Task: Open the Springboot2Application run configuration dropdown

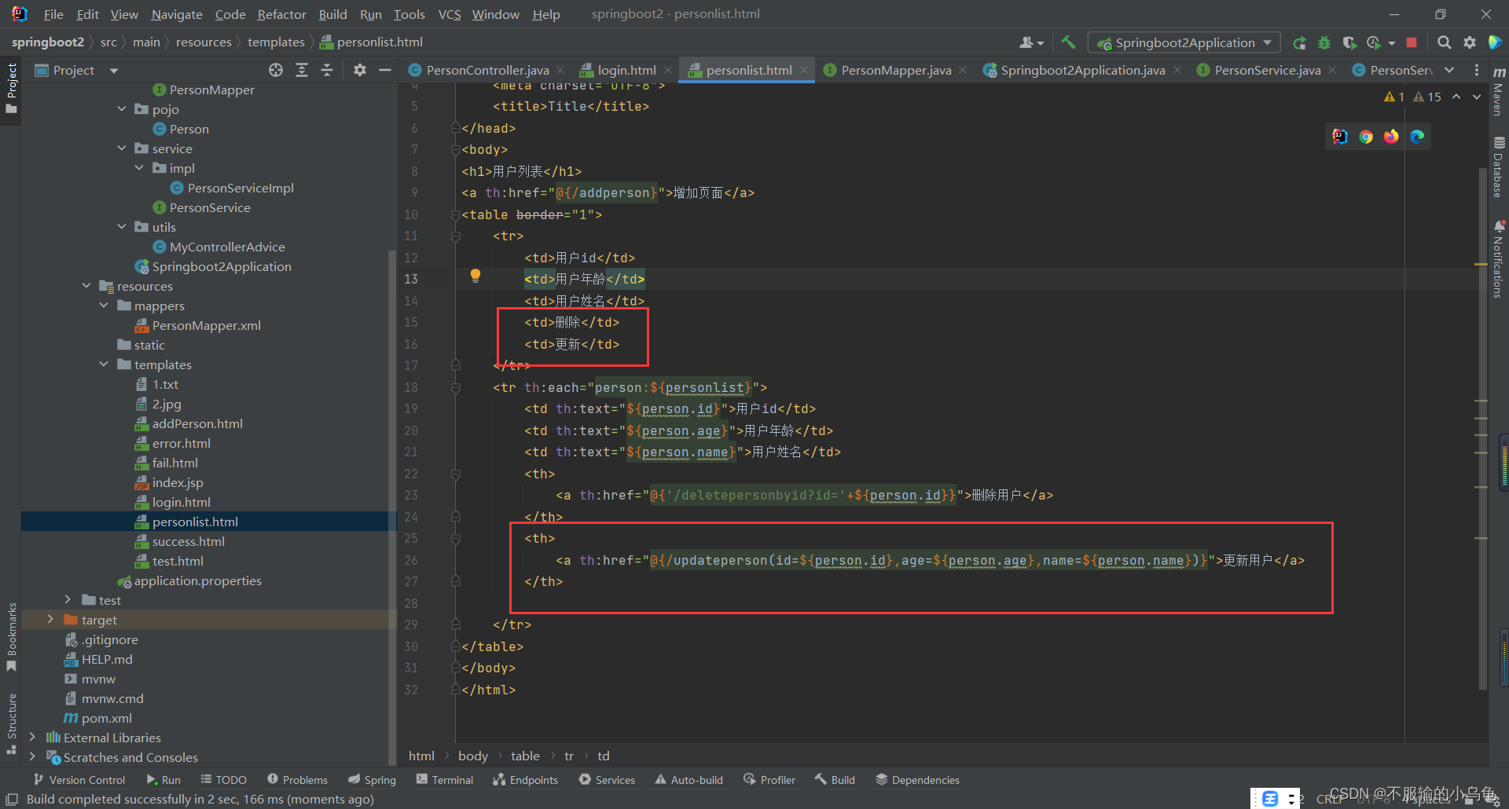Action: tap(1184, 42)
